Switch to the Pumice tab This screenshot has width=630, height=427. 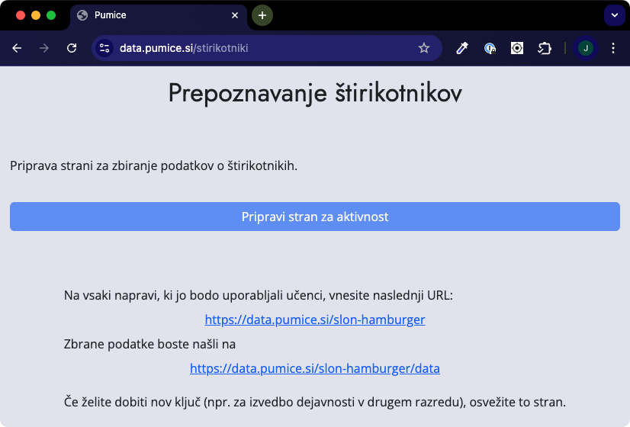[153, 15]
